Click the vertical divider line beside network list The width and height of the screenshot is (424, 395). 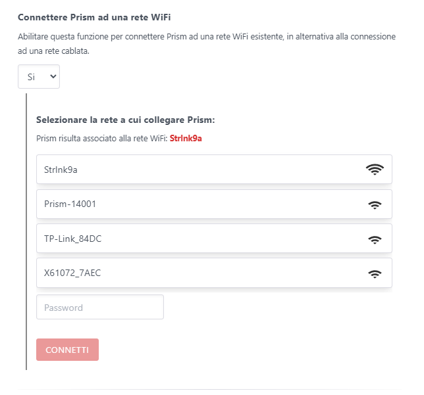pos(26,231)
